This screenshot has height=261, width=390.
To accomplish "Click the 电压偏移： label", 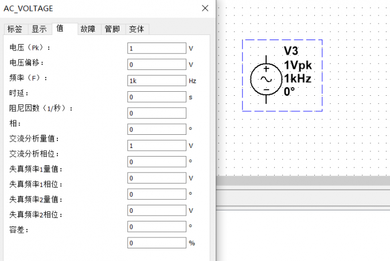I will pos(26,63).
